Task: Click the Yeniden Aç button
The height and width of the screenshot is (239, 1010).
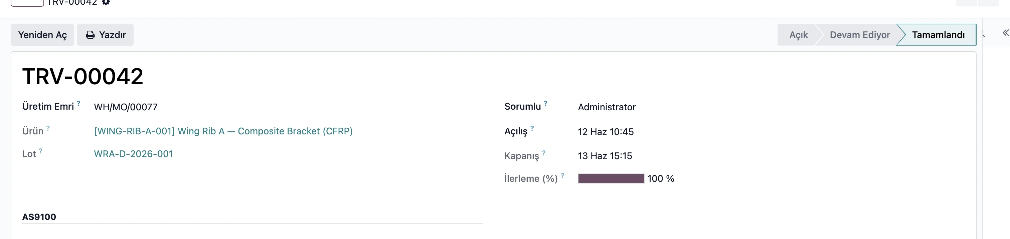Action: 42,35
